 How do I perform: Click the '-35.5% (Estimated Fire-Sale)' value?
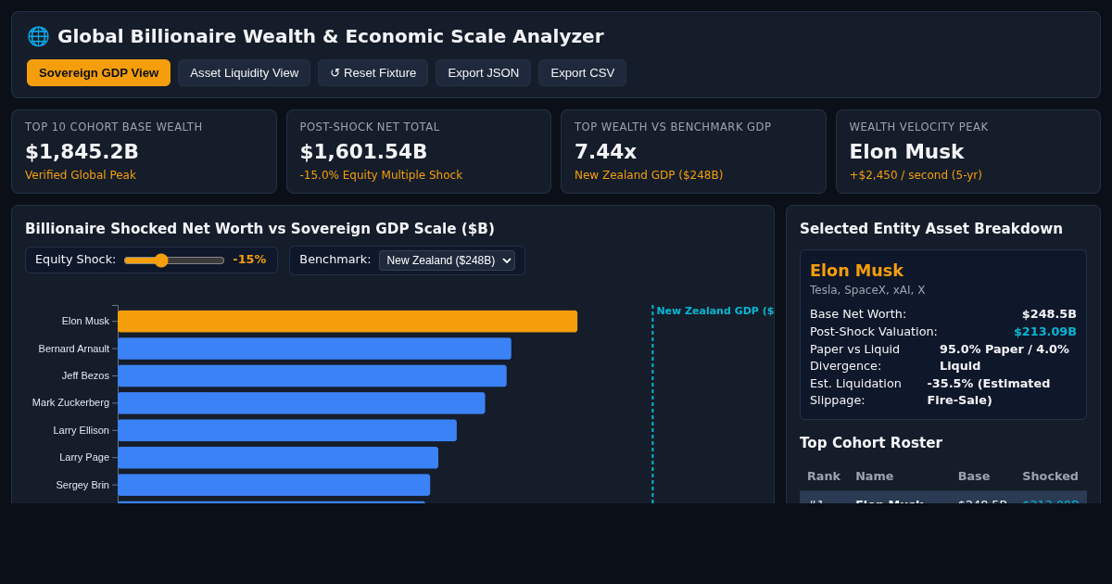point(989,392)
